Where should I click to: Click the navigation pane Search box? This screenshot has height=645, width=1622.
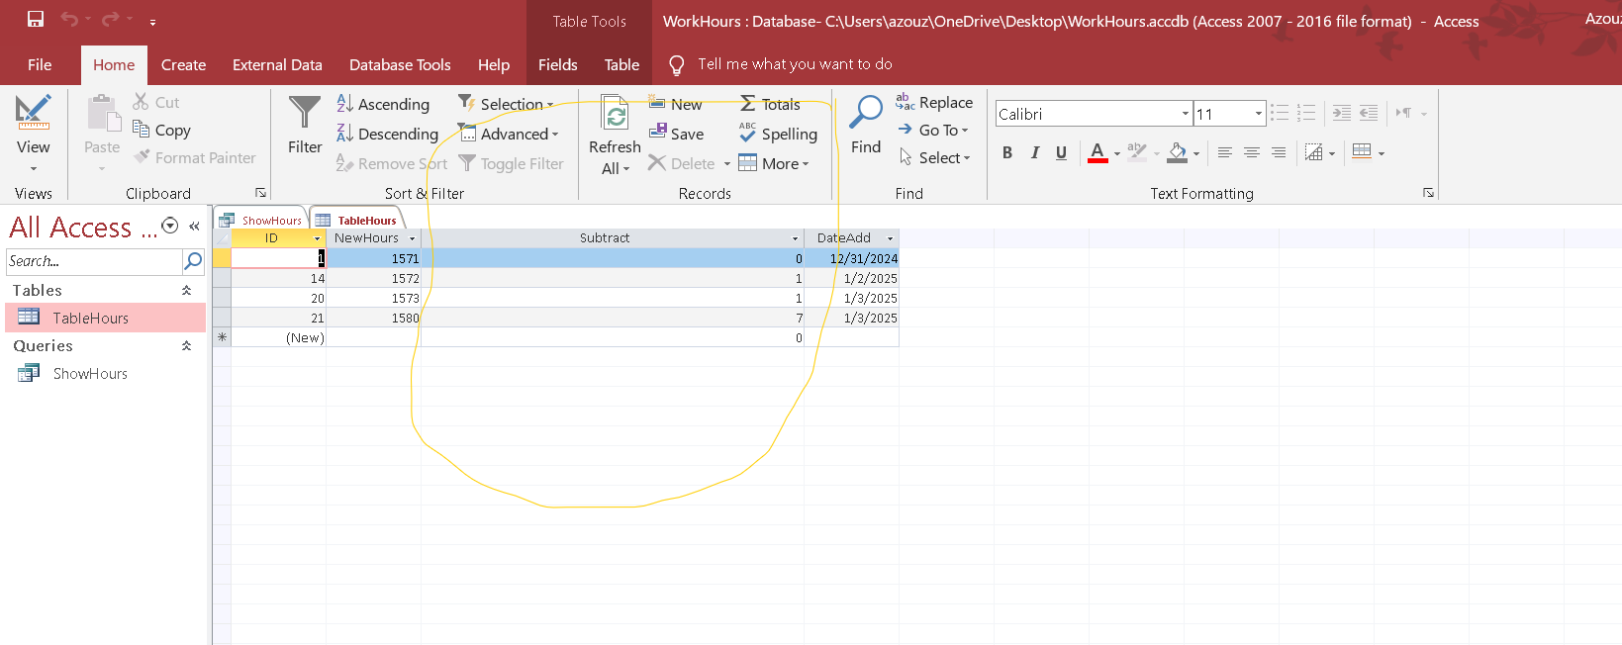(x=94, y=261)
